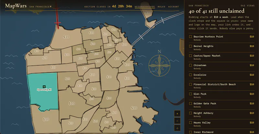
Task: Click the $10 price for Golden Gate Park
Action: pos(252,104)
